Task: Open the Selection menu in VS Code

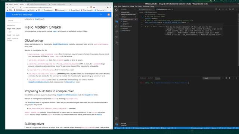Action: pos(125,6)
